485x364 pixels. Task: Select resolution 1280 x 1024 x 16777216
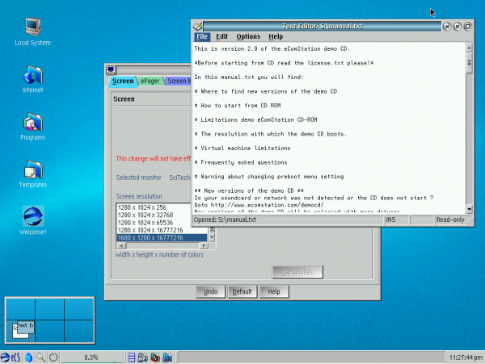(x=162, y=230)
